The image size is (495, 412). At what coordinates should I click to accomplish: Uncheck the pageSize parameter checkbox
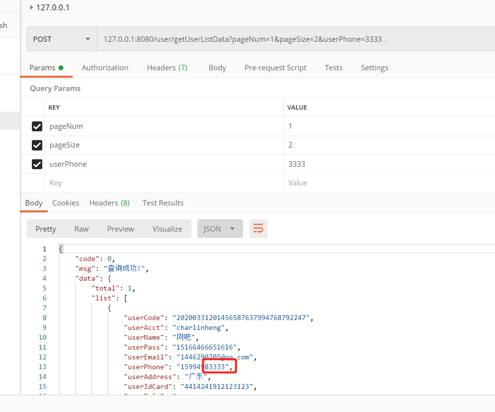point(37,145)
